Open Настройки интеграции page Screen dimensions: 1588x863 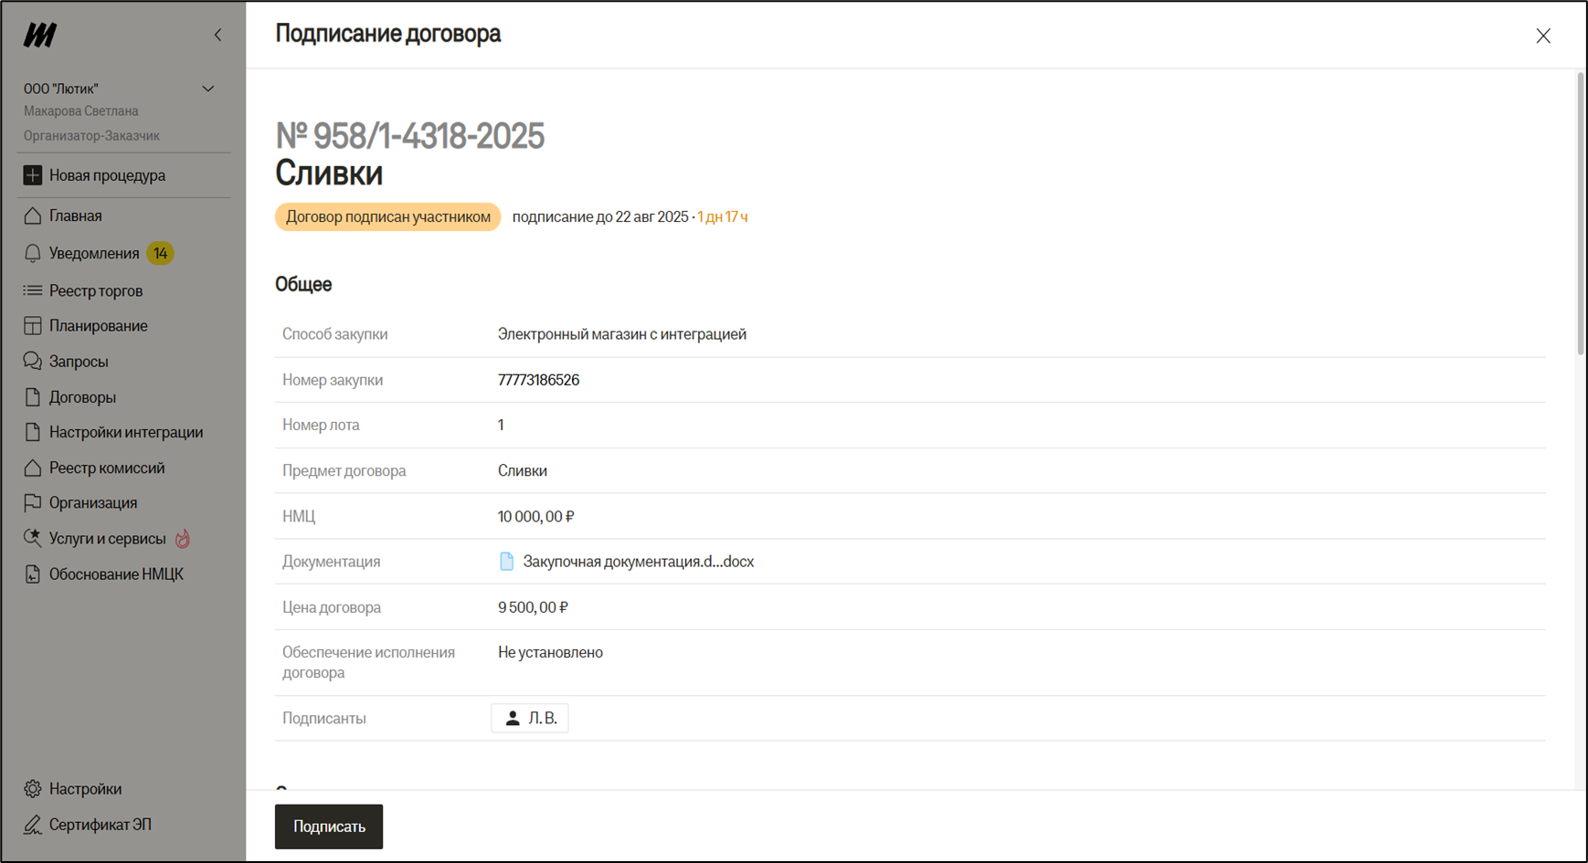coord(125,432)
